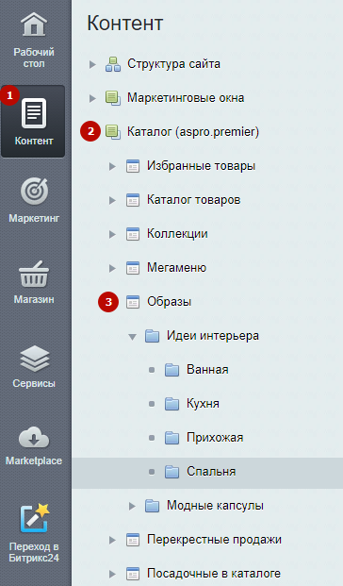Click the Ванная folder icon
The height and width of the screenshot is (586, 343).
171,370
